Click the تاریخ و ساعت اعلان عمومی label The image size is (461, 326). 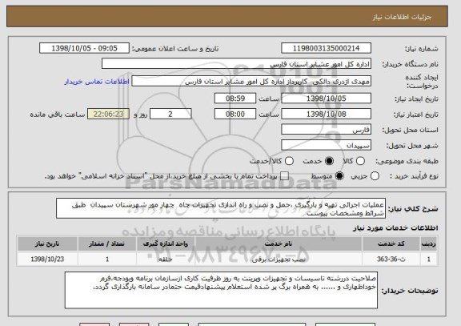tap(175, 49)
